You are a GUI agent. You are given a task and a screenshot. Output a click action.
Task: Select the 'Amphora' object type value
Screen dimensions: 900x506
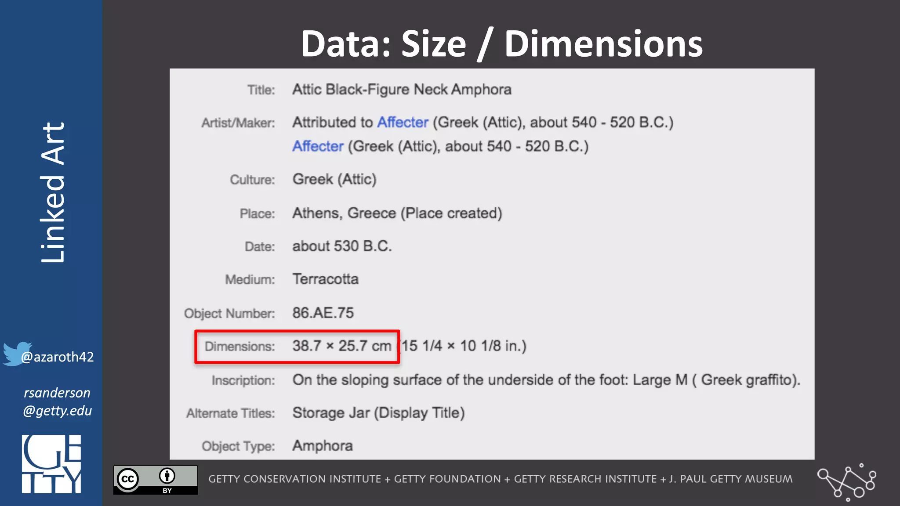[323, 446]
